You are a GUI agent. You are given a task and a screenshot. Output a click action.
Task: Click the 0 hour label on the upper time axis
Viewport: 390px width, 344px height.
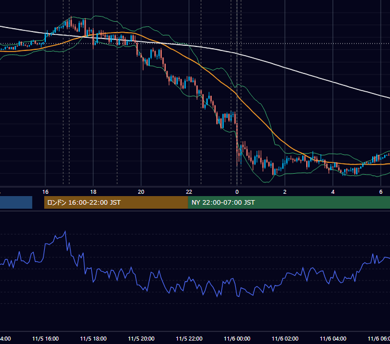pyautogui.click(x=237, y=192)
